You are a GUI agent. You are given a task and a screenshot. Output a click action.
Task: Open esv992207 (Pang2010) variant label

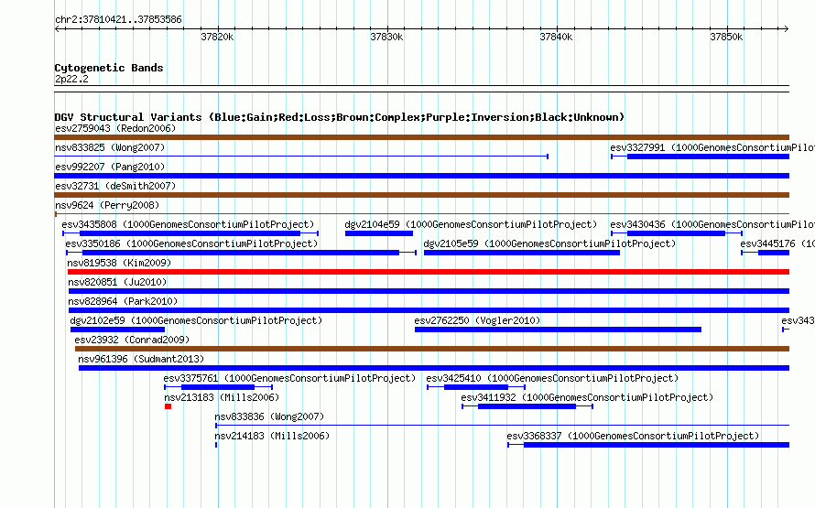click(110, 167)
